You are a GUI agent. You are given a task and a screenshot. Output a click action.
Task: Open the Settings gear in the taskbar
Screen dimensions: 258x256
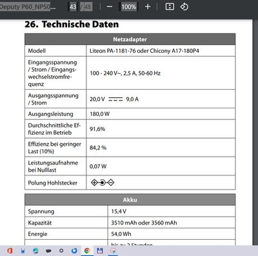pos(61,251)
